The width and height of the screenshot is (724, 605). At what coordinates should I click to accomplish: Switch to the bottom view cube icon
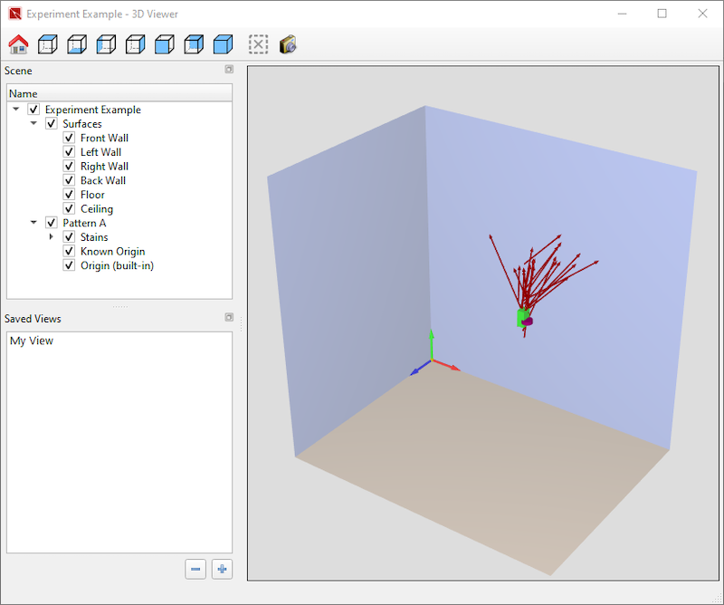coord(77,45)
